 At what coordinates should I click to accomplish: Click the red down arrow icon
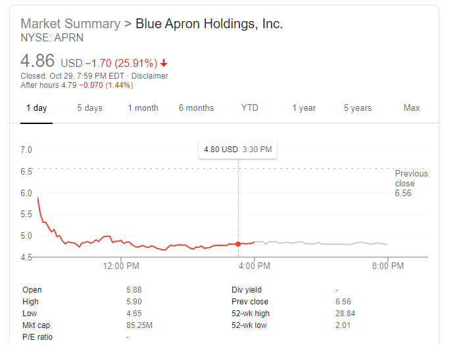coord(164,64)
